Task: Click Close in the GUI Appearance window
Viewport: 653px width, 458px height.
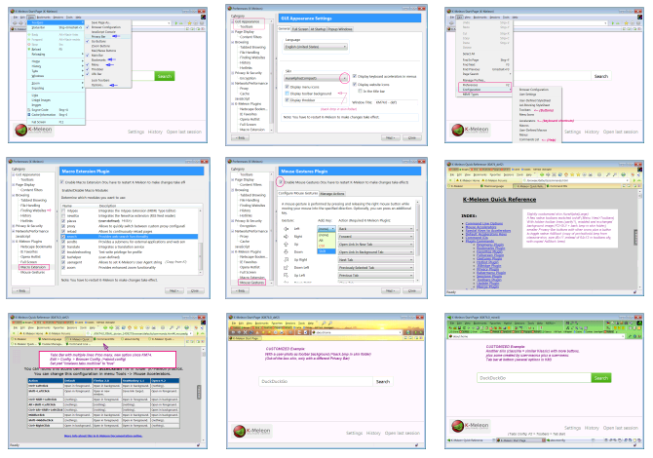Action: pyautogui.click(x=411, y=137)
